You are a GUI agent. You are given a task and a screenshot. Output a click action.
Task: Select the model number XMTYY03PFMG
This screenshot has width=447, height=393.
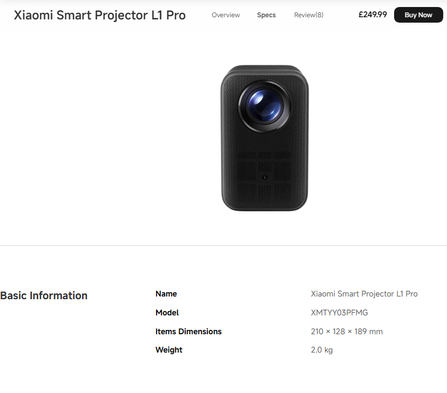pos(339,313)
